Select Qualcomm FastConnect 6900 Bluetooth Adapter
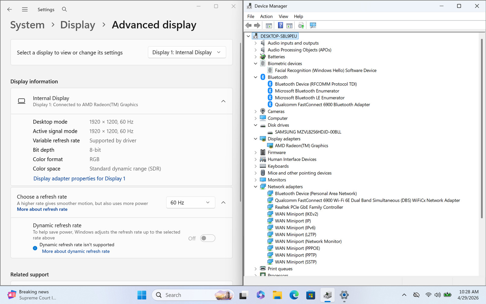The width and height of the screenshot is (486, 304). click(x=322, y=105)
